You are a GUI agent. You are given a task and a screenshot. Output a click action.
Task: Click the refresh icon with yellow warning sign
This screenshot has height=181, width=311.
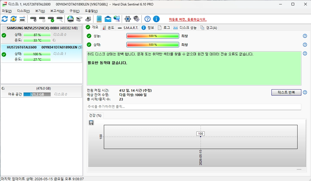[x=13, y=19]
